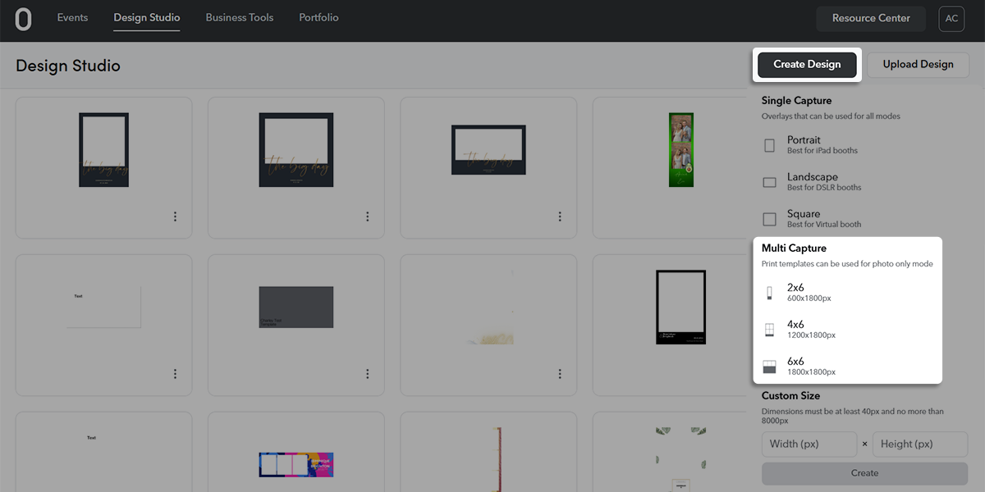Viewport: 985px width, 492px height.
Task: Open the AC account avatar menu
Action: pos(951,19)
